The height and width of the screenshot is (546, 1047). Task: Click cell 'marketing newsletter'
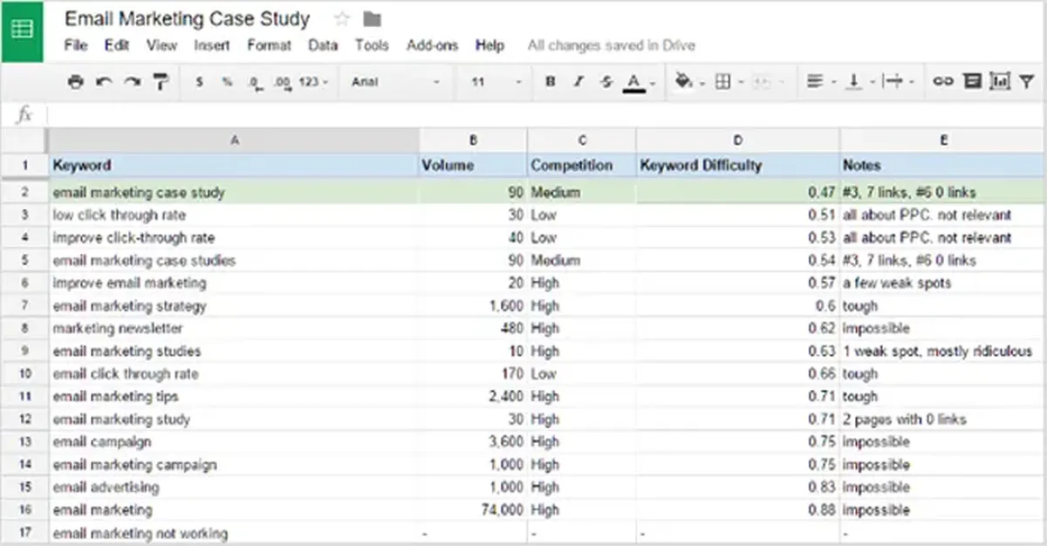pyautogui.click(x=233, y=329)
